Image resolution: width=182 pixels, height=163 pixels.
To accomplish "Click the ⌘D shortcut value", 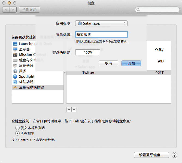I will pos(161,61).
